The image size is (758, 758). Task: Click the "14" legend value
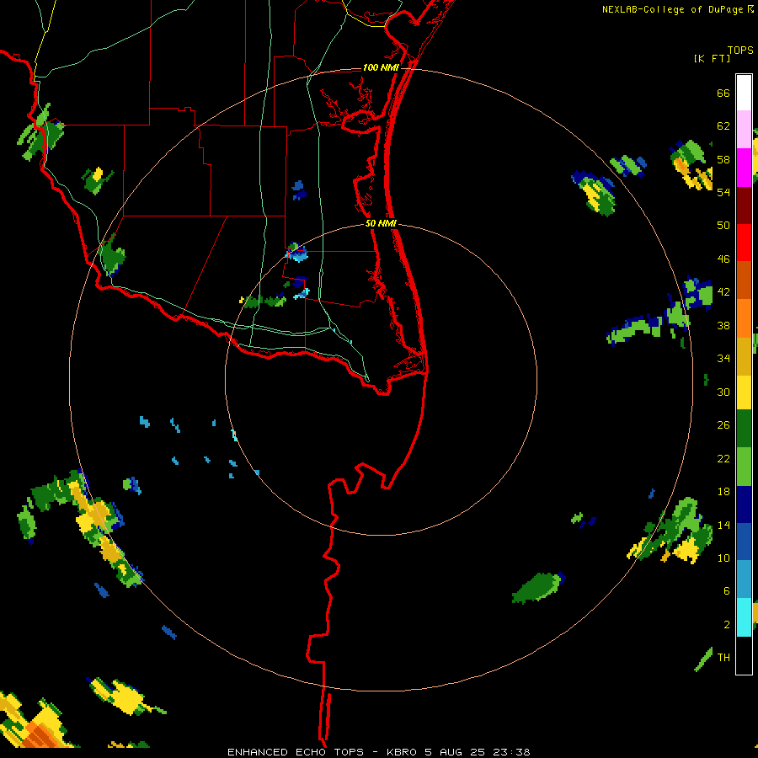tap(723, 525)
